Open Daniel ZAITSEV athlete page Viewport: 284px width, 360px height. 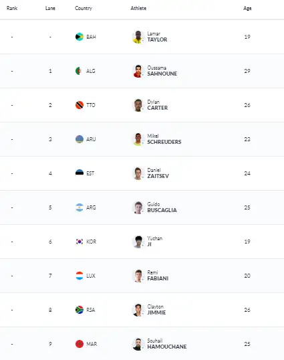tap(158, 173)
